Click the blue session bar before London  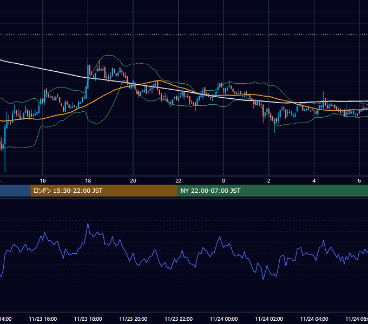15,191
